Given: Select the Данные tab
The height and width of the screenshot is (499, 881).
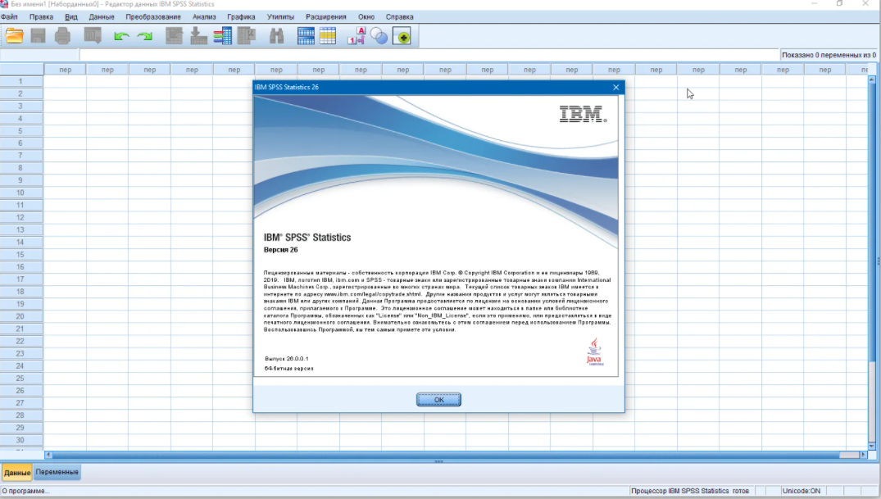Looking at the screenshot, I should coord(16,473).
